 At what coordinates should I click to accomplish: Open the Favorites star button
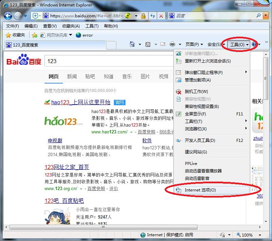[x=15, y=35]
